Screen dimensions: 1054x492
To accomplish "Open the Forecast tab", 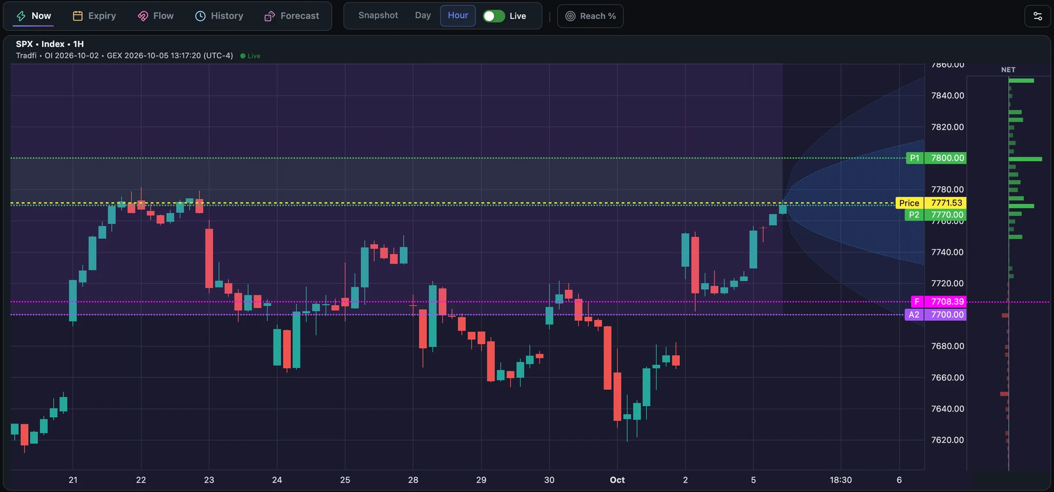I will click(292, 16).
